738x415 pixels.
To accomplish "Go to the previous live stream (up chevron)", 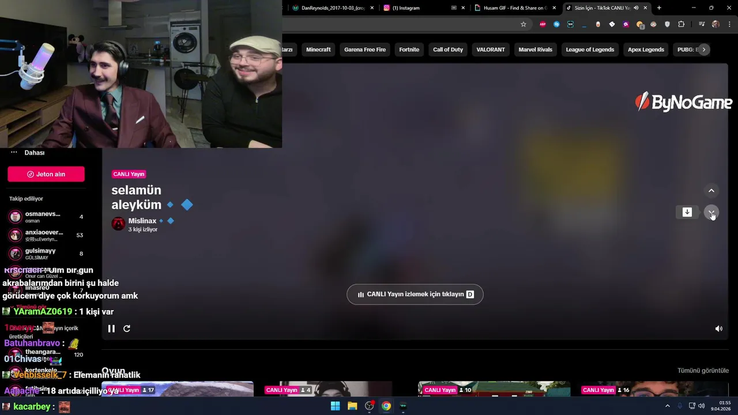I will tap(711, 191).
